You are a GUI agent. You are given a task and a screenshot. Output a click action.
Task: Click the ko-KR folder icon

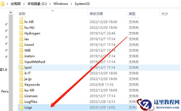pyautogui.click(x=21, y=90)
